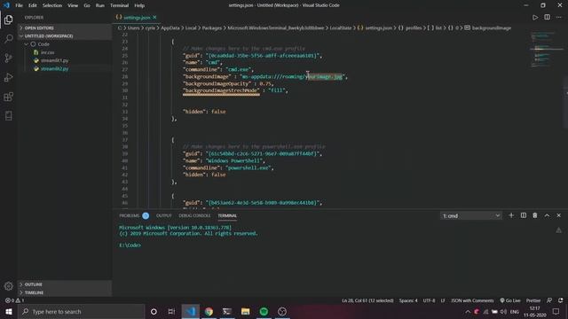This screenshot has height=319, width=568.
Task: Open Windows action center notifications
Action: tap(556, 311)
